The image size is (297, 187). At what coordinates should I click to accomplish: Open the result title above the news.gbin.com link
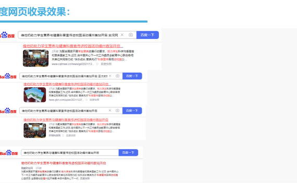(x=67, y=84)
